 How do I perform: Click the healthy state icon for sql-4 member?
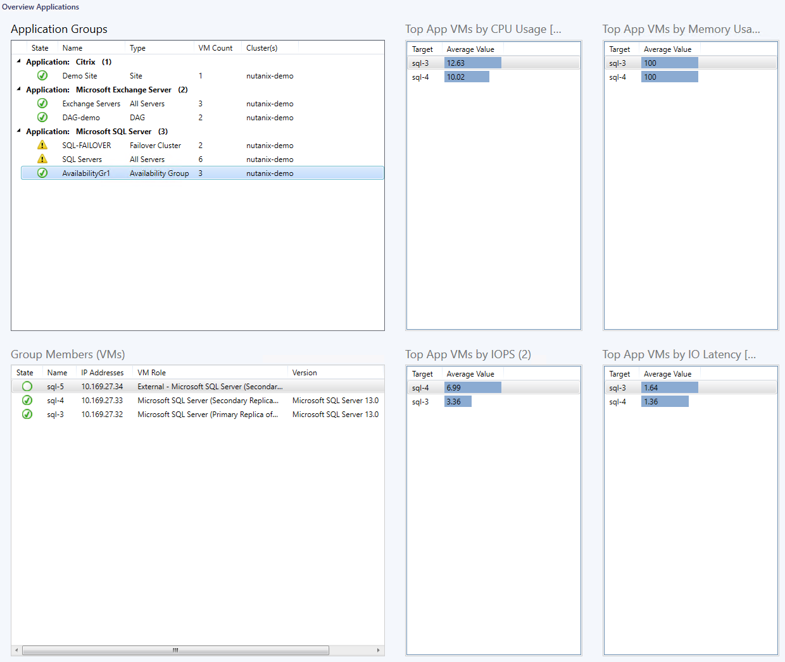[27, 401]
